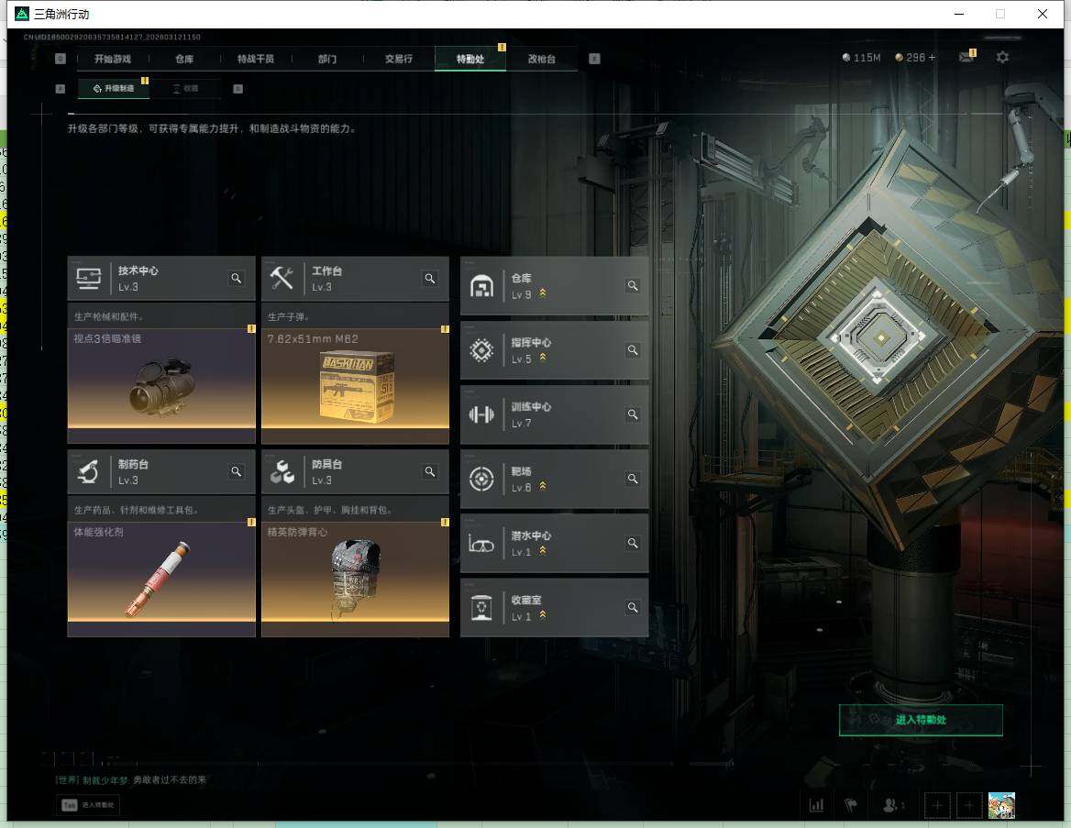Click the 指挥中心 emblem icon
Viewport: 1071px width, 828px height.
pyautogui.click(x=481, y=350)
